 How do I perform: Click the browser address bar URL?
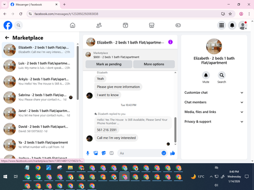pyautogui.click(x=66, y=14)
